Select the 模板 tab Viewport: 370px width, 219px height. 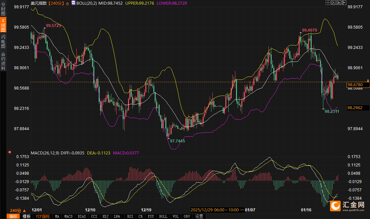pos(26,216)
